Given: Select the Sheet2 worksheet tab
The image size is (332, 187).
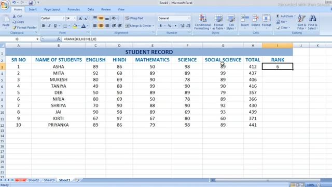Looking at the screenshot, I should [33, 180].
